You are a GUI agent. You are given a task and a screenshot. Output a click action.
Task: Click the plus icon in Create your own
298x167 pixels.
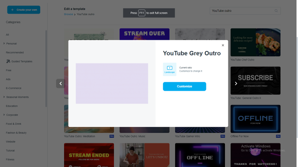12,10
